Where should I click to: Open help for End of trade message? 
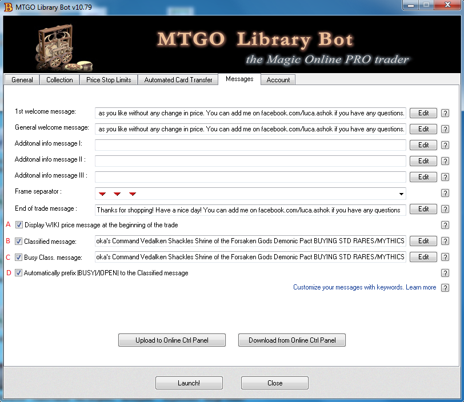coord(445,209)
